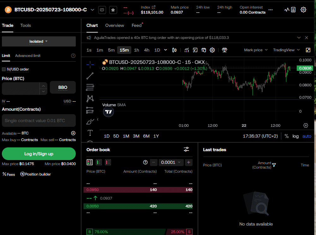Expand the announcement banner chevron
Image resolution: width=316 pixels, height=235 pixels.
(299, 38)
